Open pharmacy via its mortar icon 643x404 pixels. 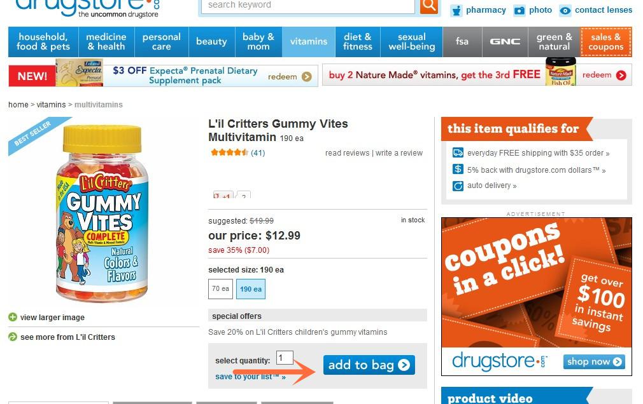coord(456,11)
